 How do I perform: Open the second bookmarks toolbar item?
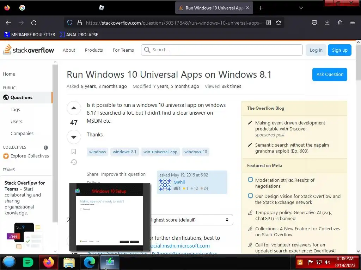[79, 35]
